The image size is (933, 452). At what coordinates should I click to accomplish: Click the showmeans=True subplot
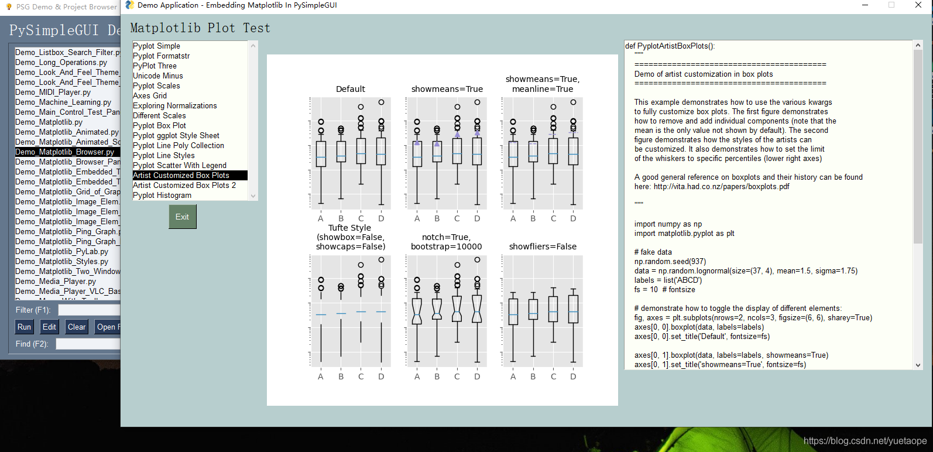(447, 153)
